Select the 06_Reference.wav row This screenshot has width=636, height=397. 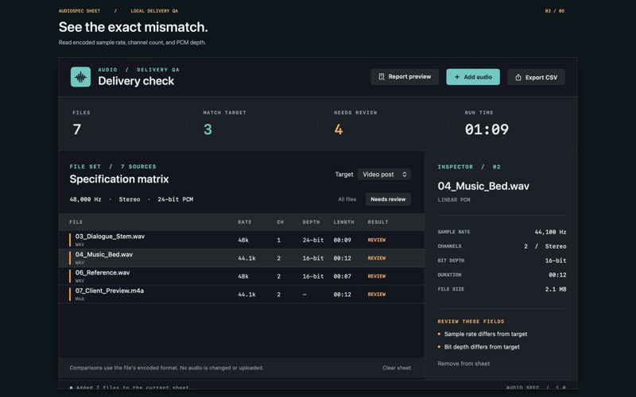click(x=242, y=276)
